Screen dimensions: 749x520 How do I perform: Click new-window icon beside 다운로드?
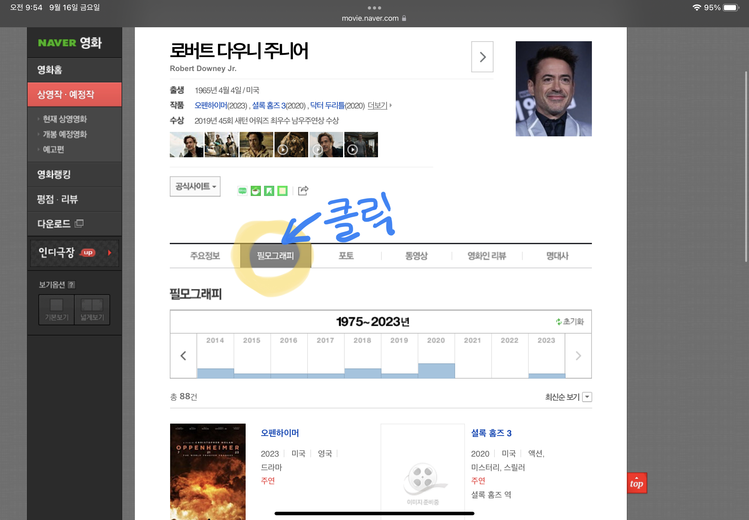click(x=79, y=224)
